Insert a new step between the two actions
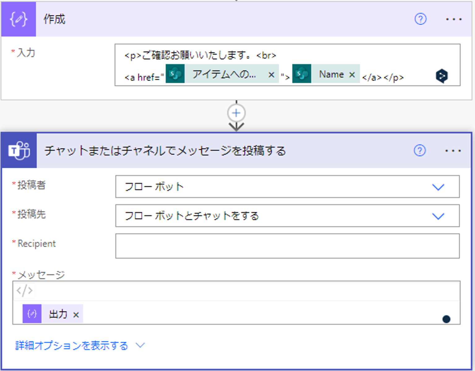The image size is (475, 371). [236, 113]
